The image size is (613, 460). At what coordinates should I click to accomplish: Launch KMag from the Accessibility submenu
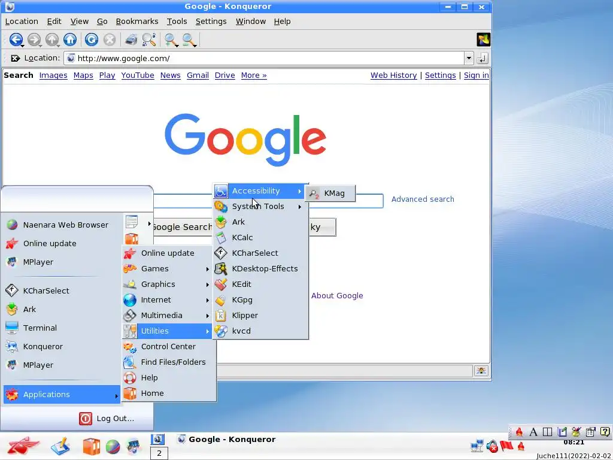330,193
